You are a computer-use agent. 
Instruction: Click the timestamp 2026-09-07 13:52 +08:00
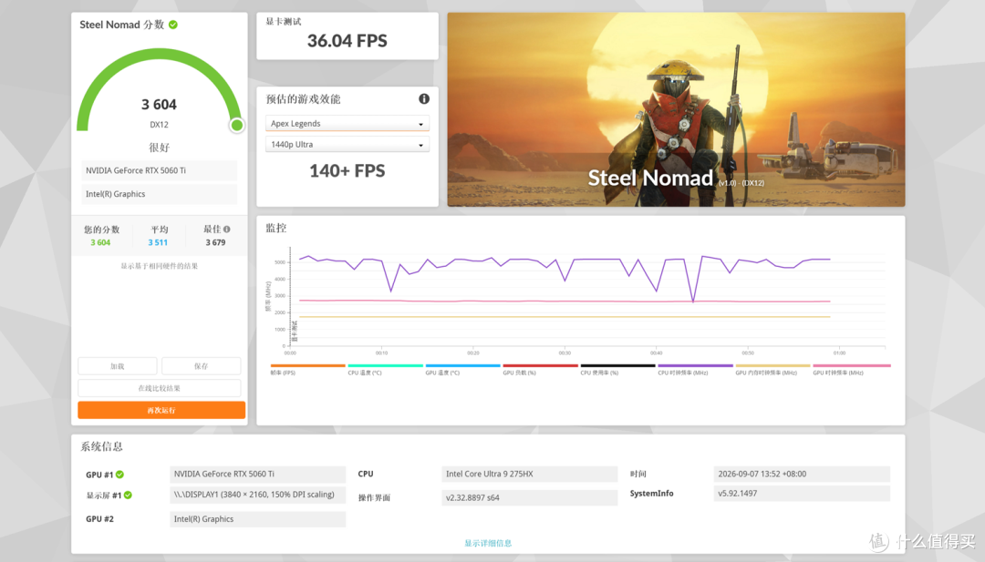(802, 475)
